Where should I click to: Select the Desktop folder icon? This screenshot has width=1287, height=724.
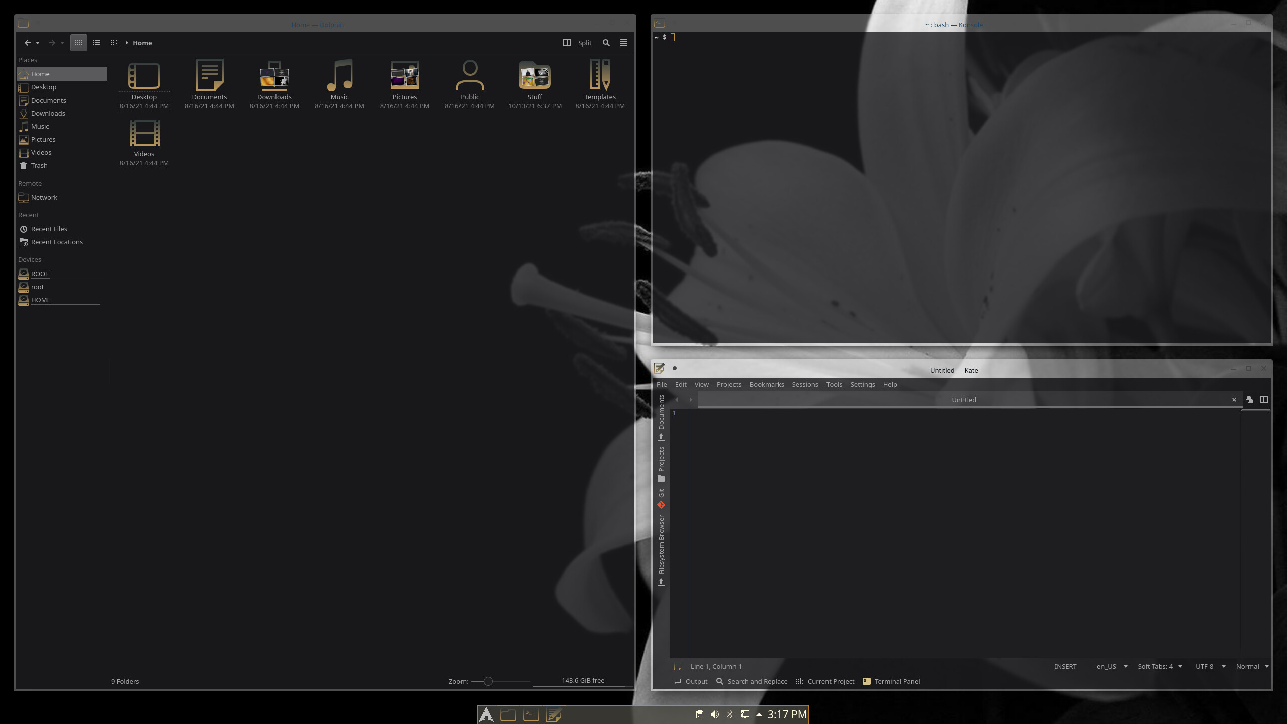coord(144,76)
